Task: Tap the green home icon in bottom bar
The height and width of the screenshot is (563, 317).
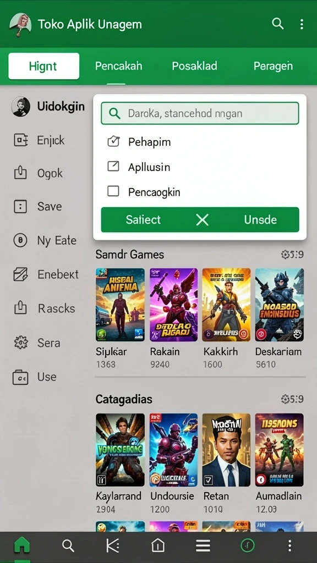Action: point(22,546)
